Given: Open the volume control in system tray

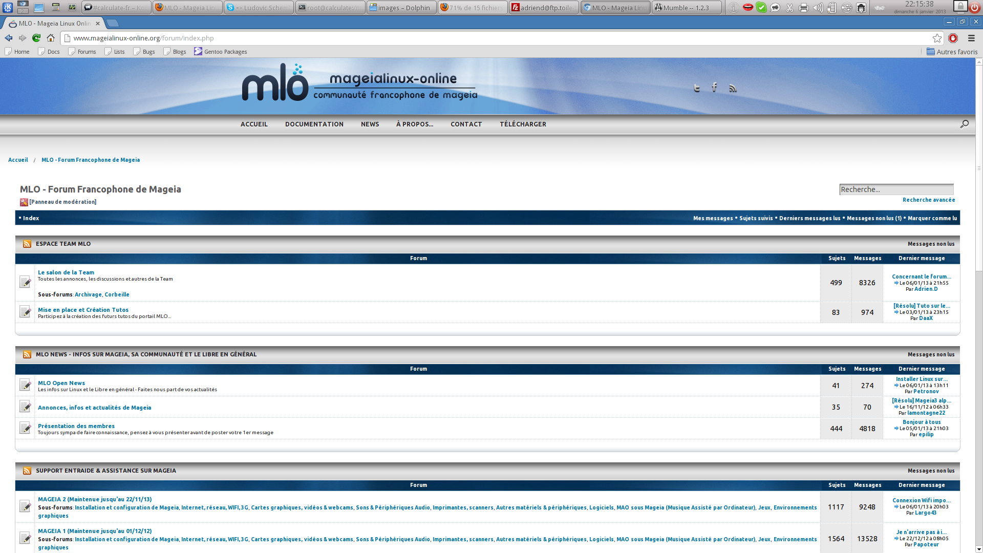Looking at the screenshot, I should (818, 8).
